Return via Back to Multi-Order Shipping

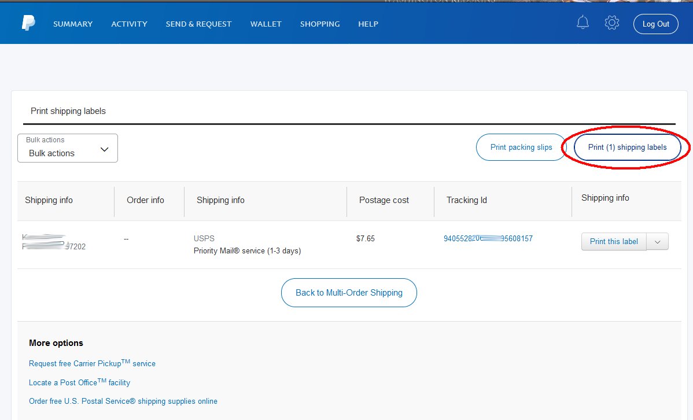[348, 293]
